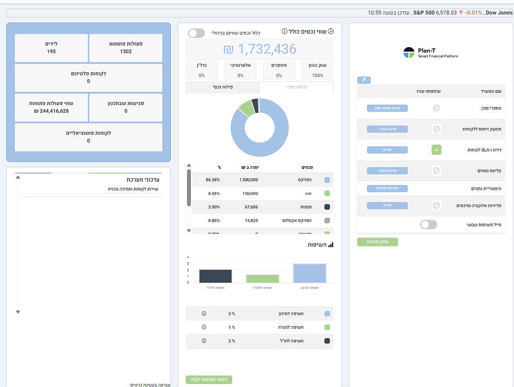Click the ניתוח חשיפות לקוח button
Screen dimensions: 514x387
[x=209, y=380]
